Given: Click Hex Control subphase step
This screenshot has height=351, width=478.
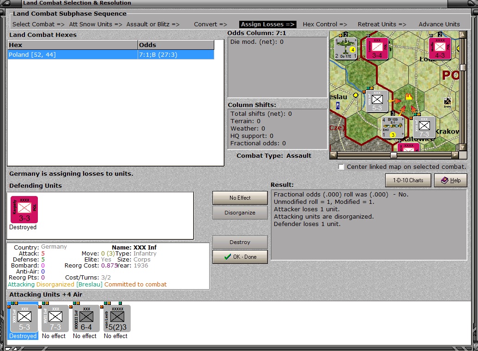Looking at the screenshot, I should [325, 24].
